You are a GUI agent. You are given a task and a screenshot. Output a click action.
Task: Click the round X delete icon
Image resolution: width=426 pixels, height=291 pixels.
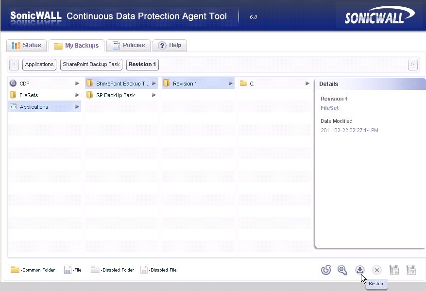pos(377,270)
